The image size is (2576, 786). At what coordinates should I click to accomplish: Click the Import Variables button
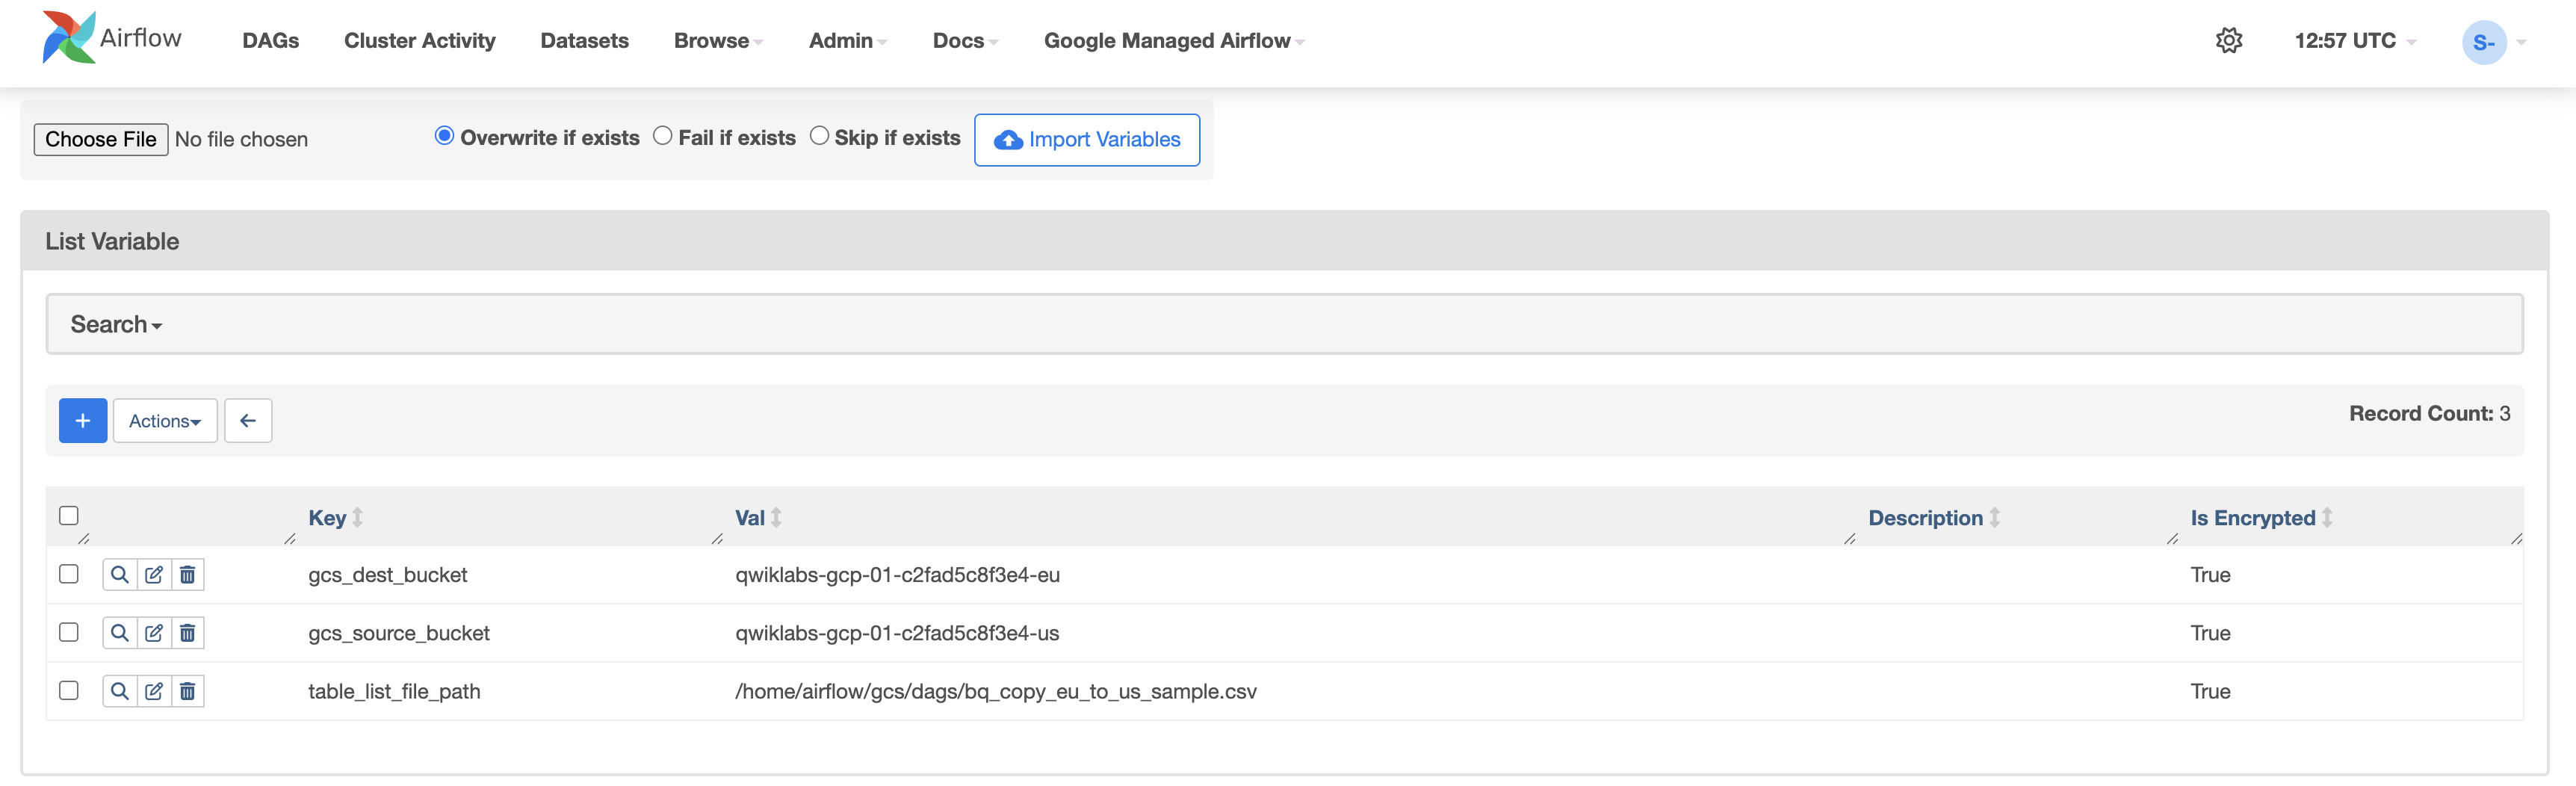pyautogui.click(x=1086, y=140)
